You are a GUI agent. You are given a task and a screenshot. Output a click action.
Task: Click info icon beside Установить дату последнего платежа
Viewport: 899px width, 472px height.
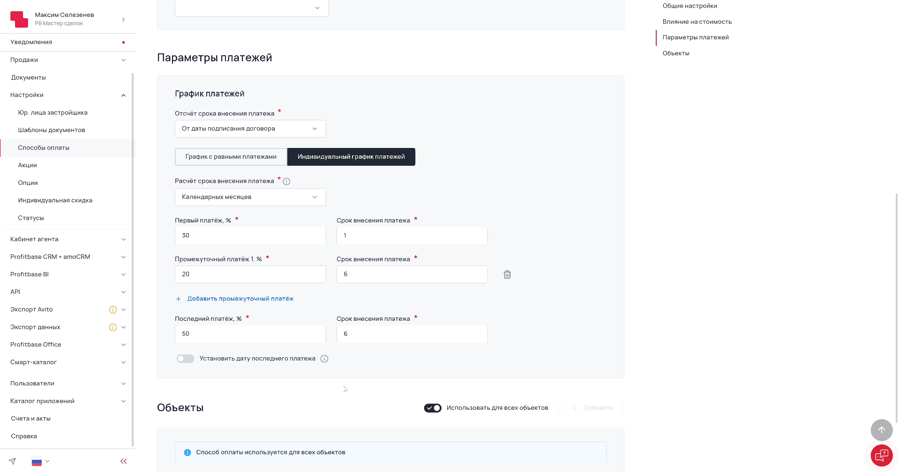[324, 359]
